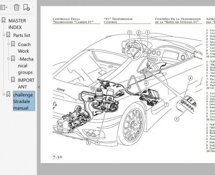Click callout number 10 in diagram

pyautogui.click(x=93, y=88)
